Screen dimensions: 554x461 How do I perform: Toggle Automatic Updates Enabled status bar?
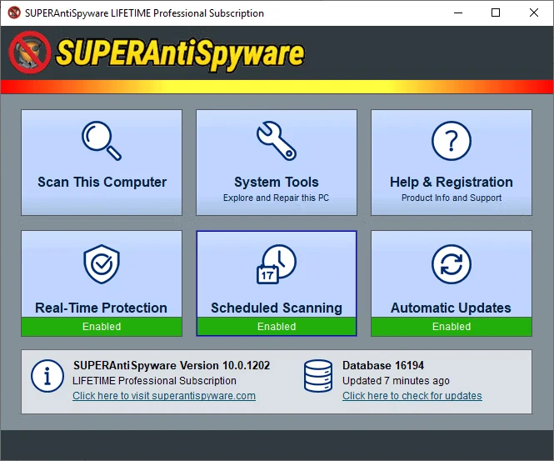click(451, 327)
